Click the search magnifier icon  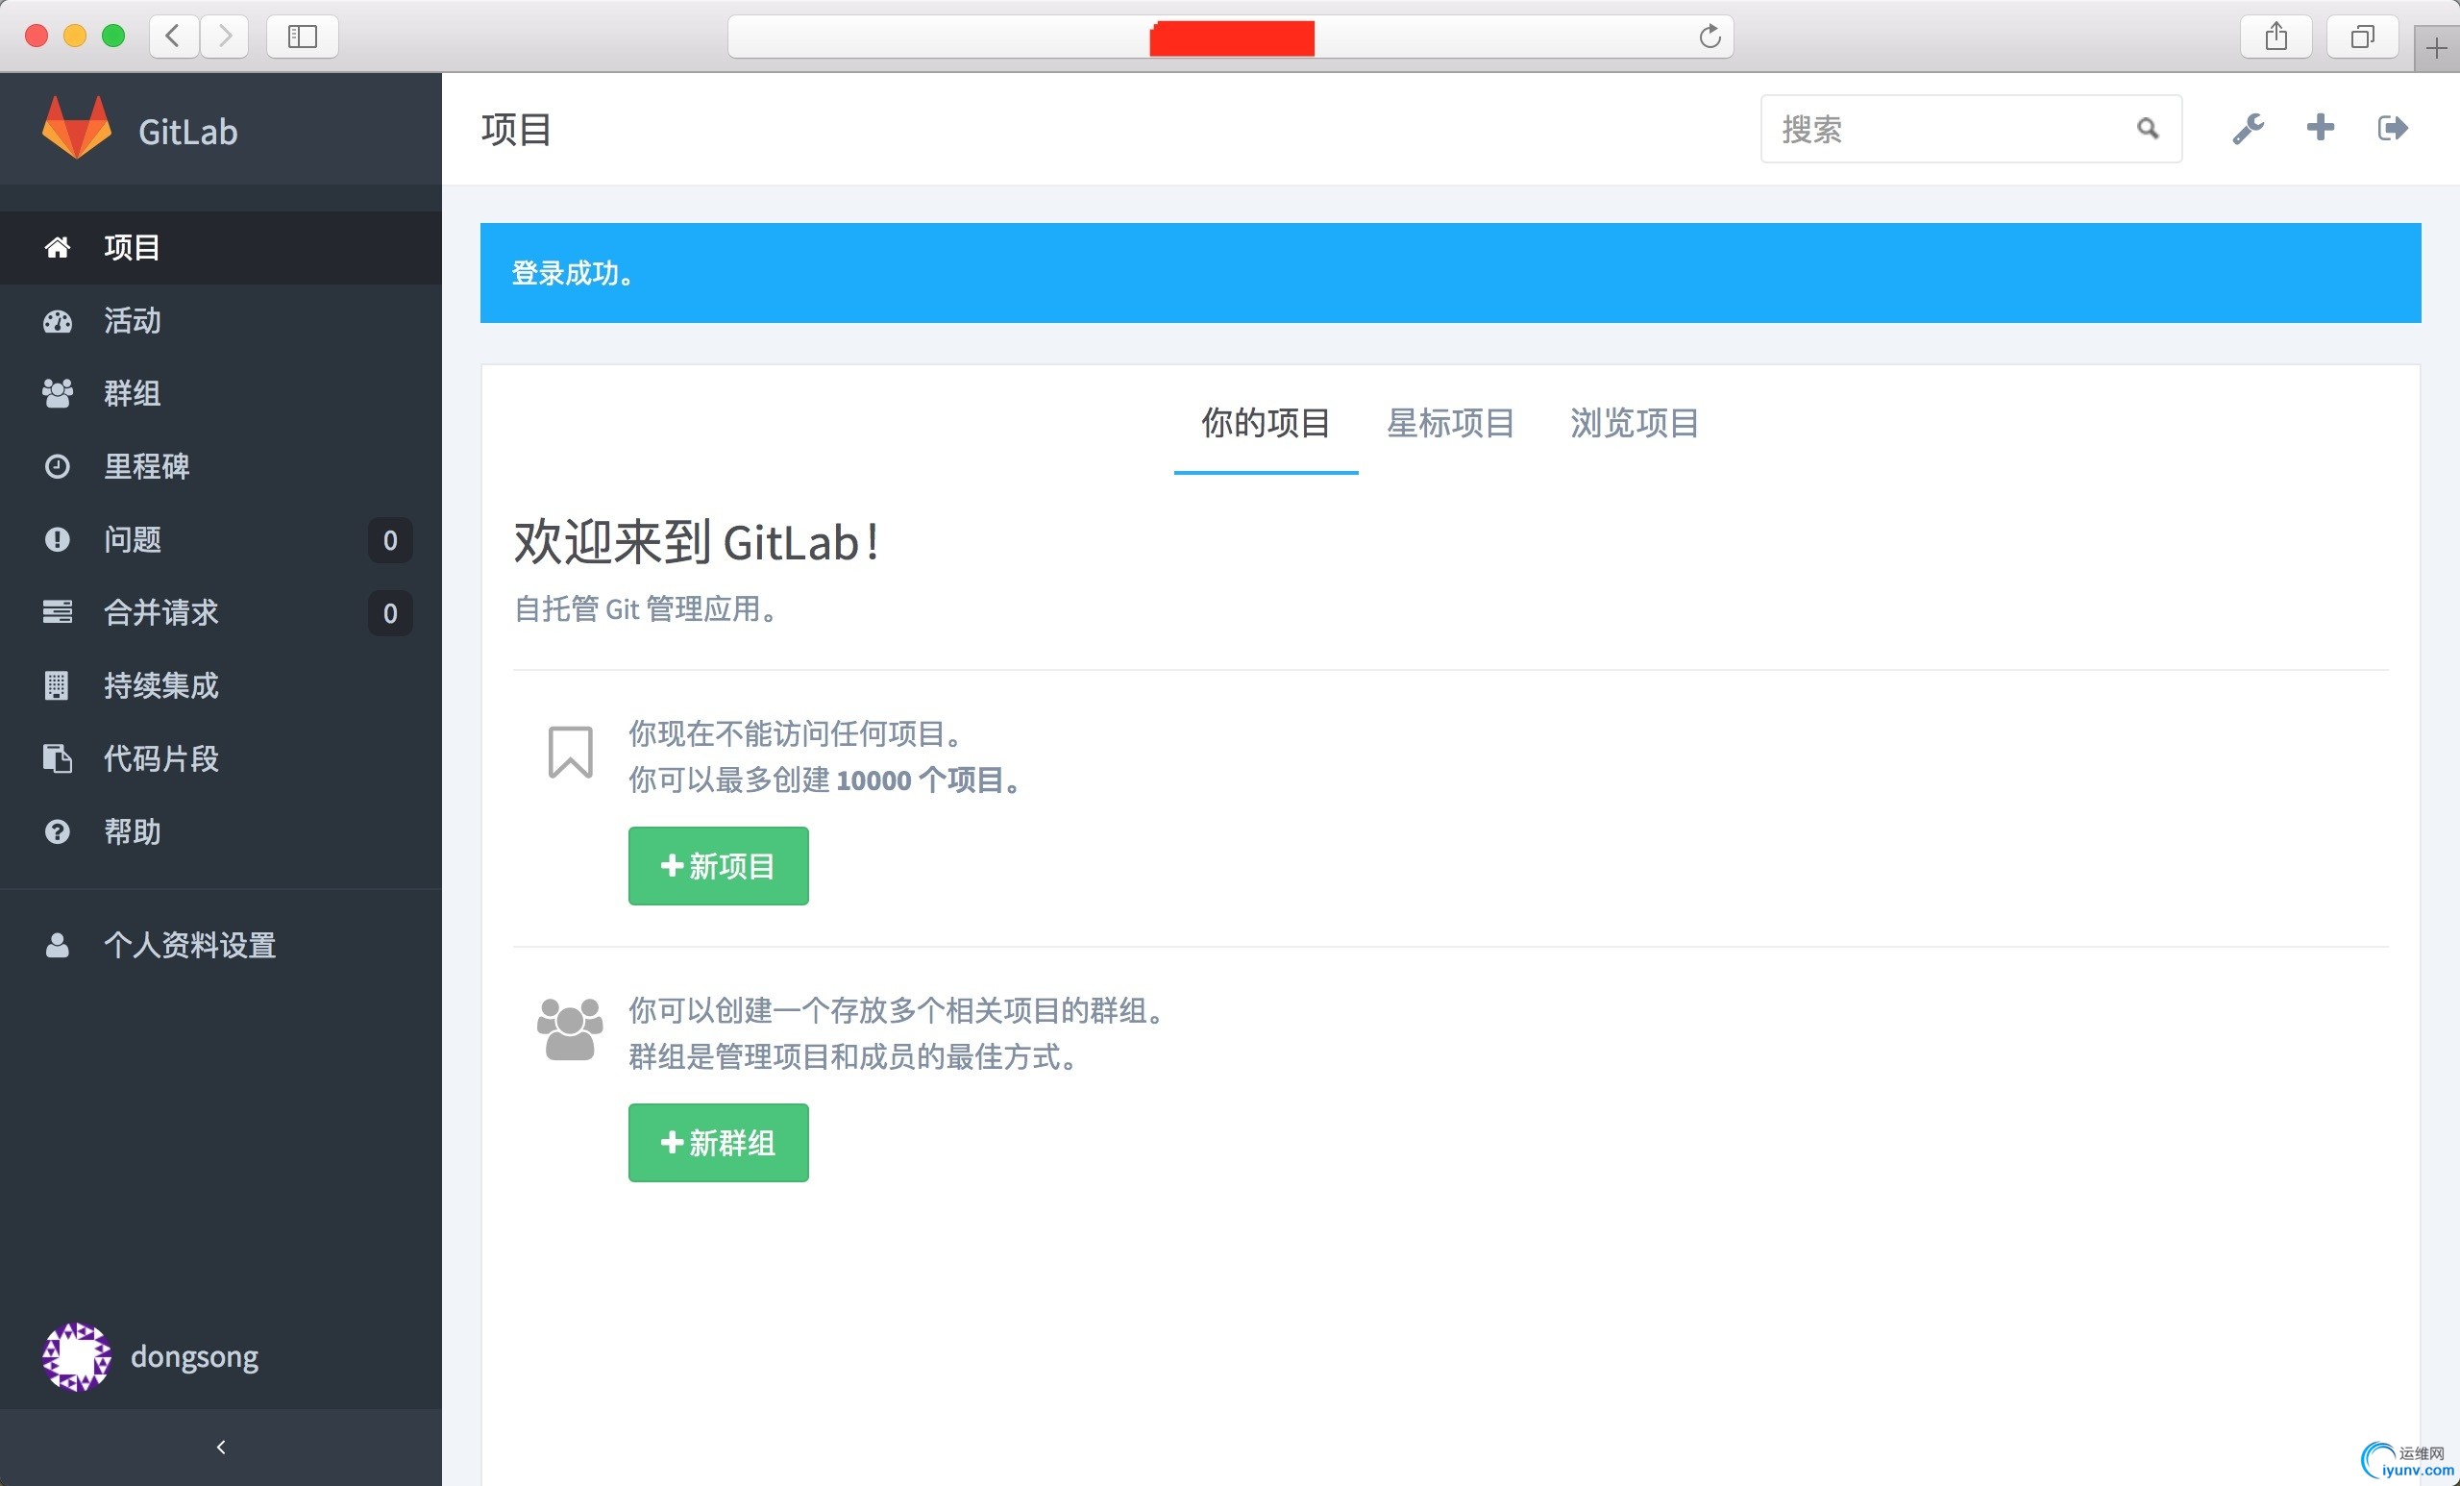(x=2148, y=129)
